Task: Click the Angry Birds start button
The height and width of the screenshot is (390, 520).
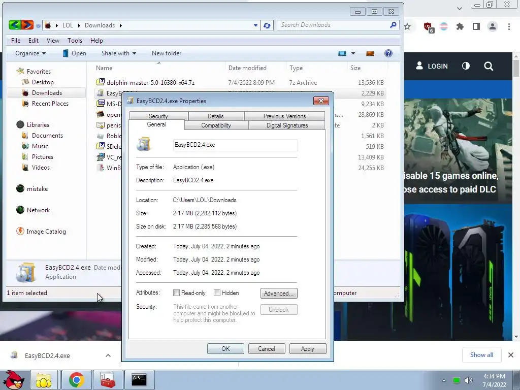Action: click(13, 380)
